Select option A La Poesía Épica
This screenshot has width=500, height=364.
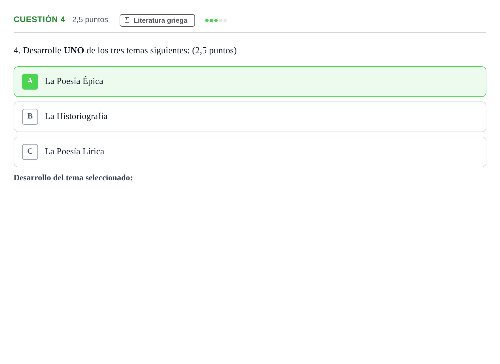coord(250,82)
